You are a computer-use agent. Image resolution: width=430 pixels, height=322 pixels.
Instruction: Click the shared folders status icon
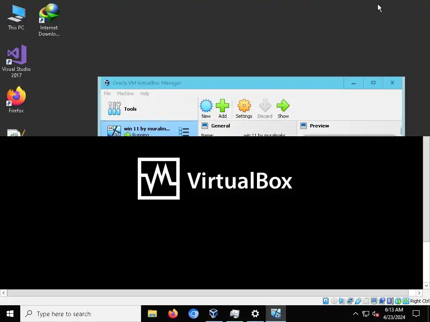click(x=366, y=301)
